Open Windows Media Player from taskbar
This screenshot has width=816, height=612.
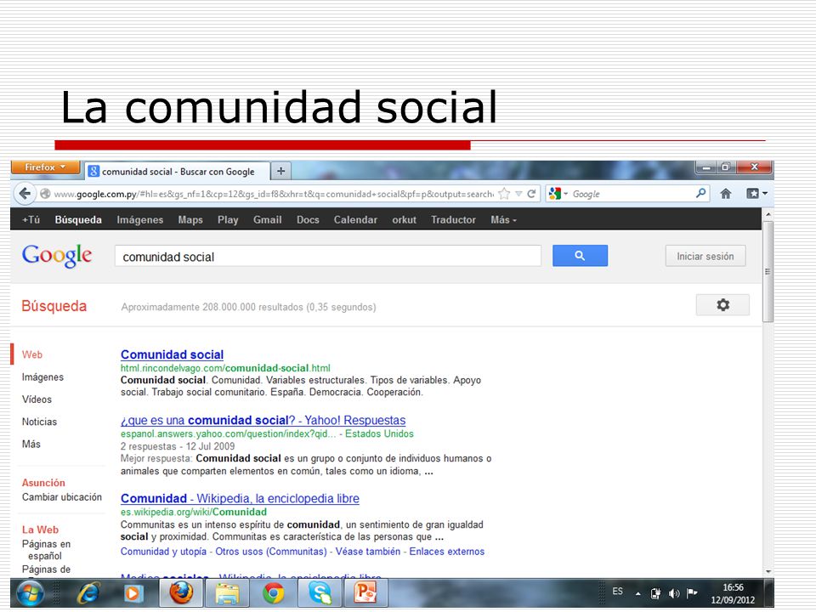point(133,593)
